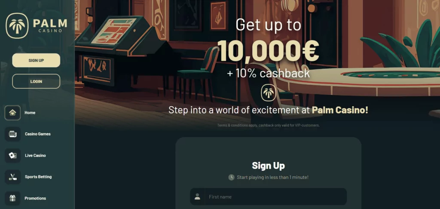Image resolution: width=440 pixels, height=209 pixels.
Task: Click the Sports Betting hockey sticks icon
Action: (x=12, y=177)
